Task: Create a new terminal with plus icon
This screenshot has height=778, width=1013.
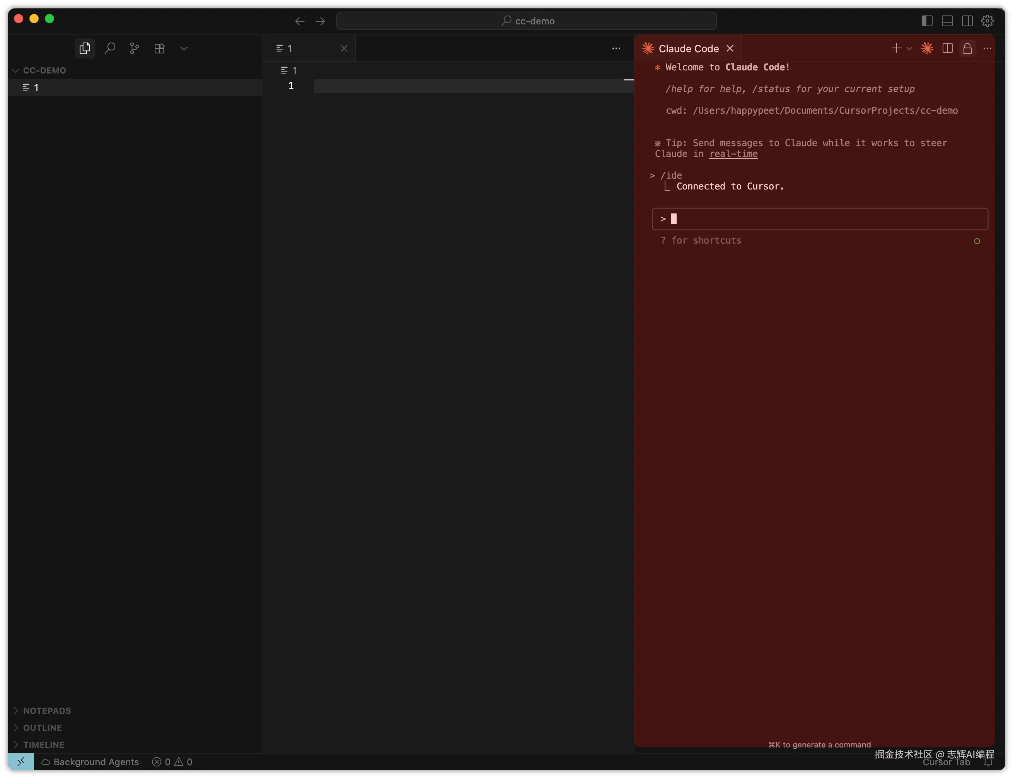Action: [x=896, y=48]
